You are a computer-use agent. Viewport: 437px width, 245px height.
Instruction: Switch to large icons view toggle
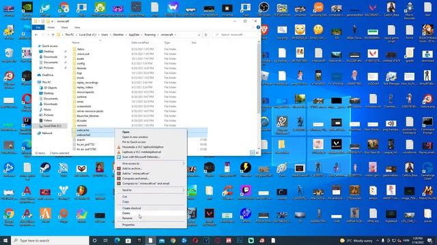click(x=257, y=152)
